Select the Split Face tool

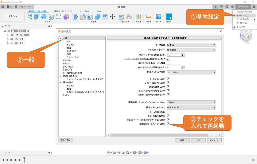point(105,17)
